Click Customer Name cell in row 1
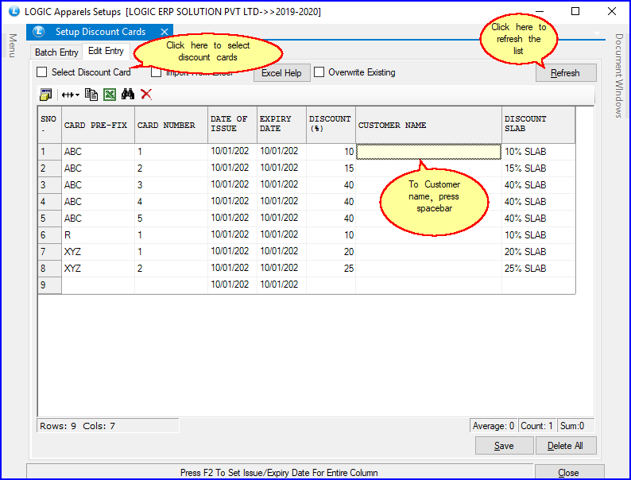The image size is (631, 480). pos(428,152)
